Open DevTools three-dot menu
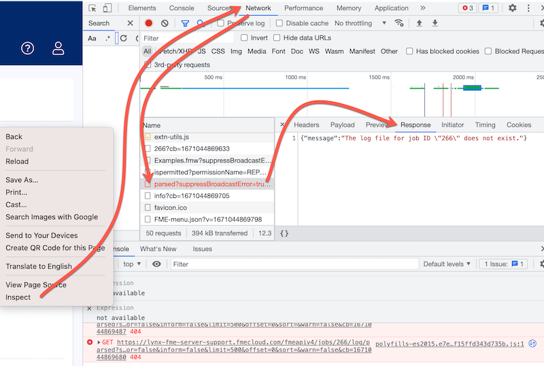The width and height of the screenshot is (544, 366). [x=528, y=8]
